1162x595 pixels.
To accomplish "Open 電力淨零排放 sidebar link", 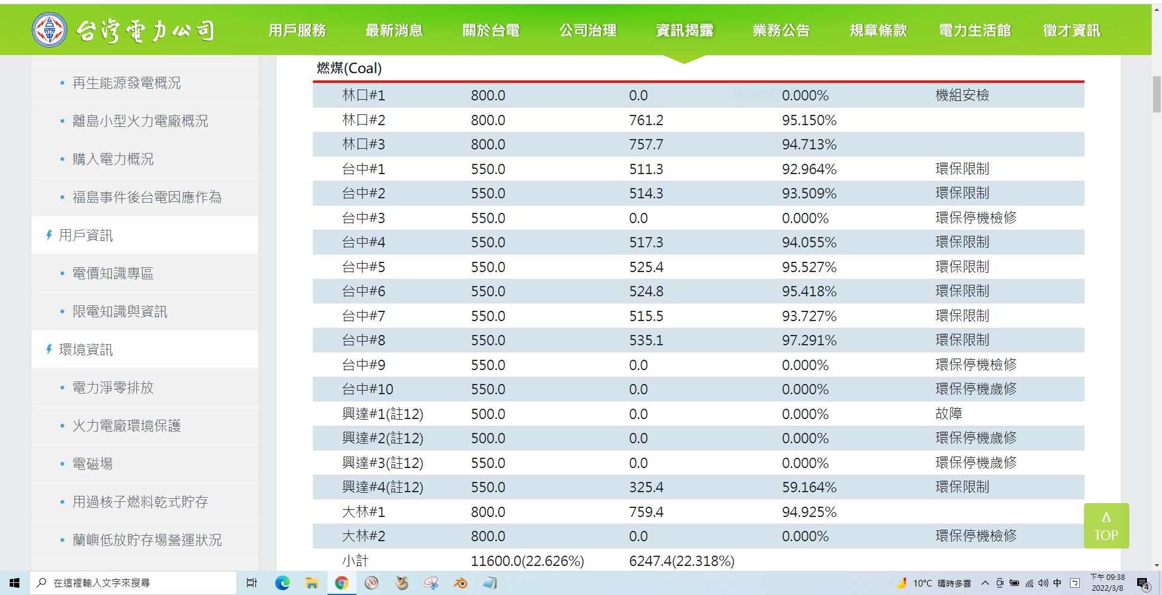I will coord(113,388).
